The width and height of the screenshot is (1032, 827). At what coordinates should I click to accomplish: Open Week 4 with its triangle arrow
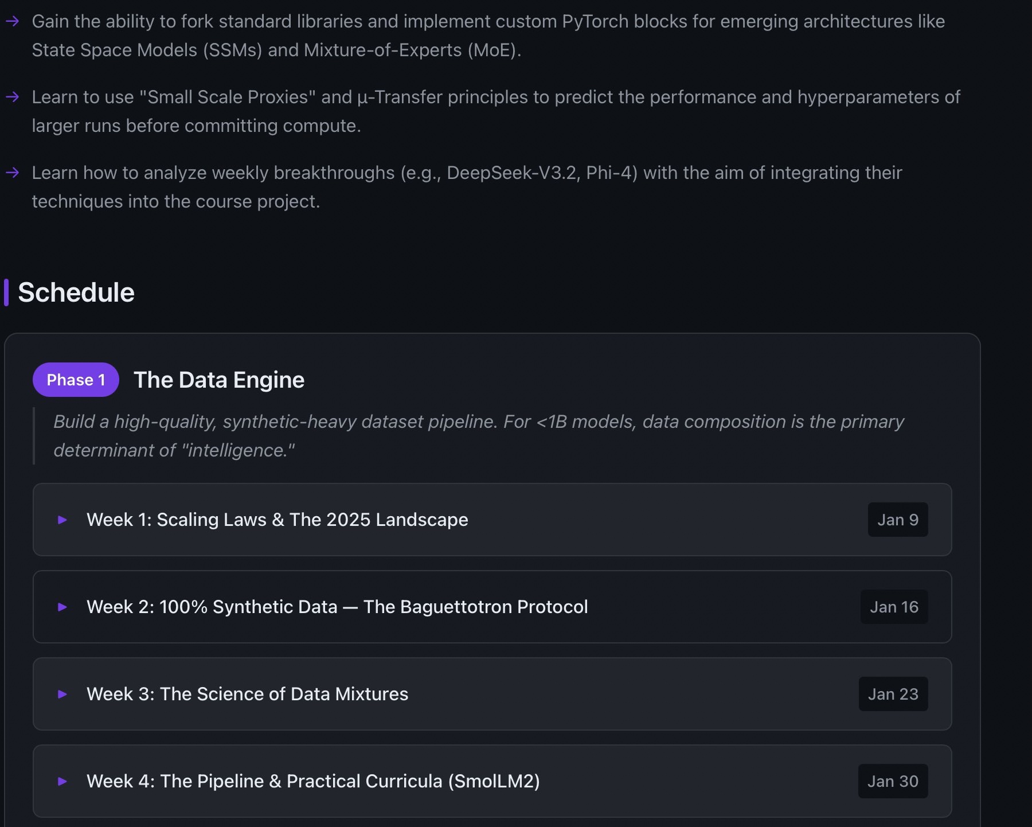tap(62, 781)
